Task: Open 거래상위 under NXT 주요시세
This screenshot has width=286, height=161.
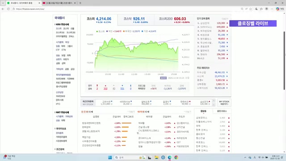Action: tap(69, 116)
